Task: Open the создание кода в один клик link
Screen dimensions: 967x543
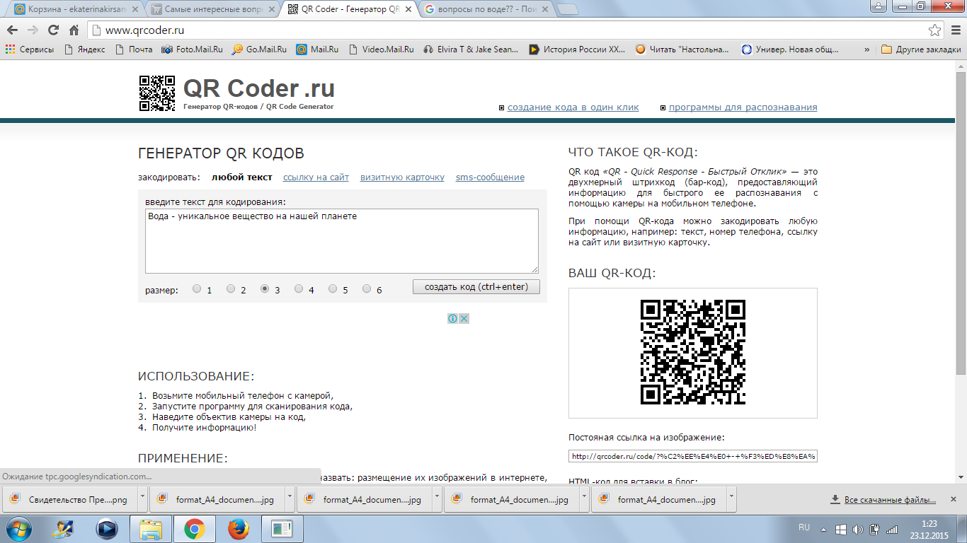Action: tap(573, 107)
